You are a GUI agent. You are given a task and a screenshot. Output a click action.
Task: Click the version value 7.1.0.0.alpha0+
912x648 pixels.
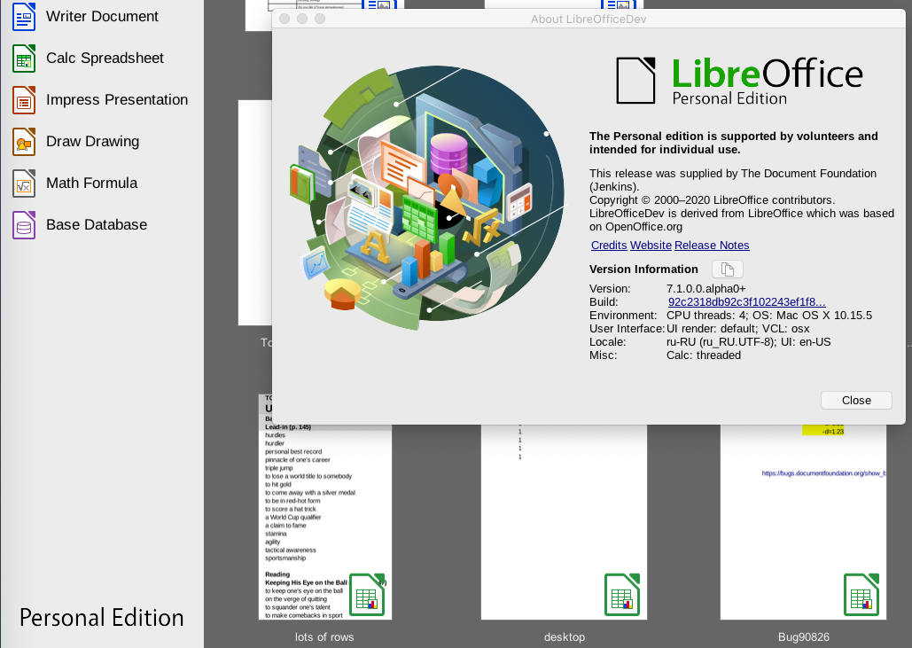coord(706,288)
